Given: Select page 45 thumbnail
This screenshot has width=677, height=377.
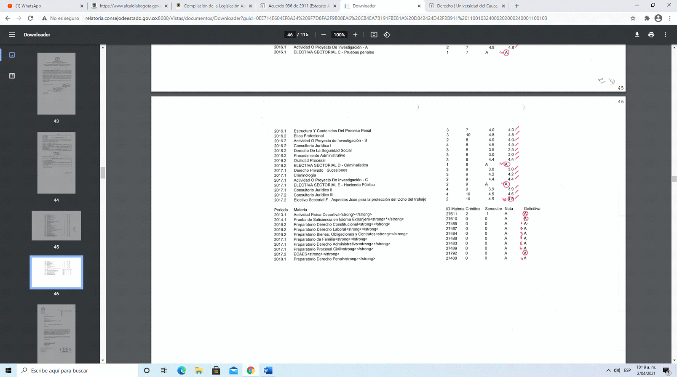Looking at the screenshot, I should (56, 226).
